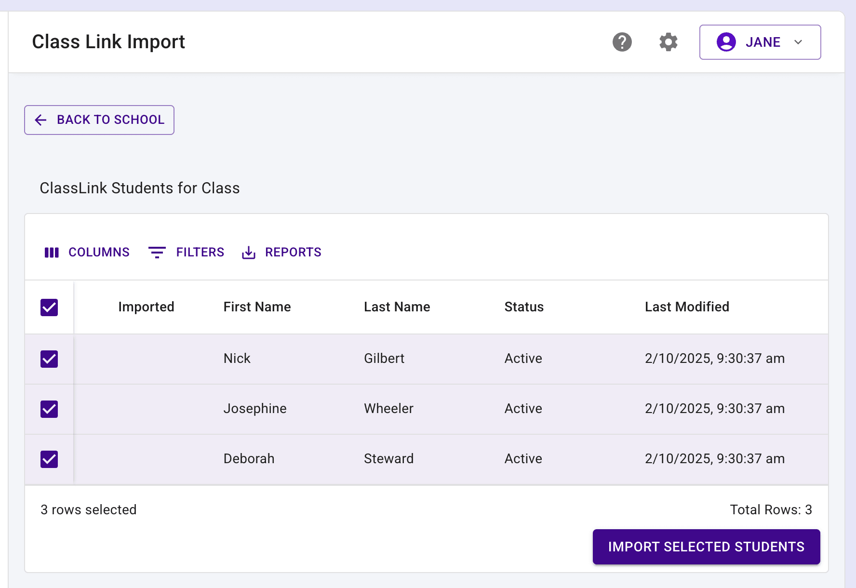Viewport: 856px width, 588px height.
Task: Click the columns bars icon
Action: tap(52, 253)
